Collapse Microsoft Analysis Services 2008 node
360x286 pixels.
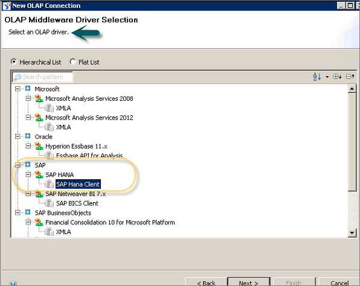pos(28,98)
